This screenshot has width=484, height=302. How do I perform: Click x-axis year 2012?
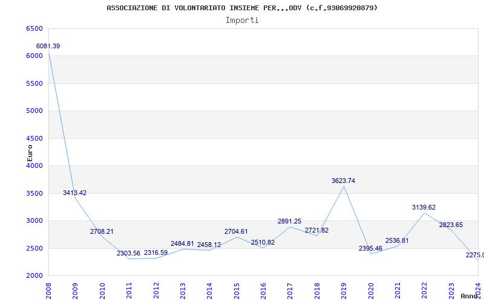[156, 291]
